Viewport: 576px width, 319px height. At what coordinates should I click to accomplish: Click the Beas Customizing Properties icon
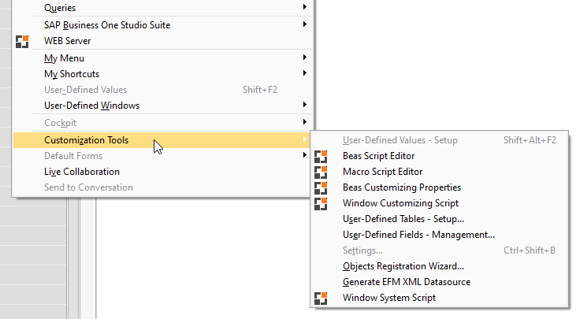(x=321, y=187)
